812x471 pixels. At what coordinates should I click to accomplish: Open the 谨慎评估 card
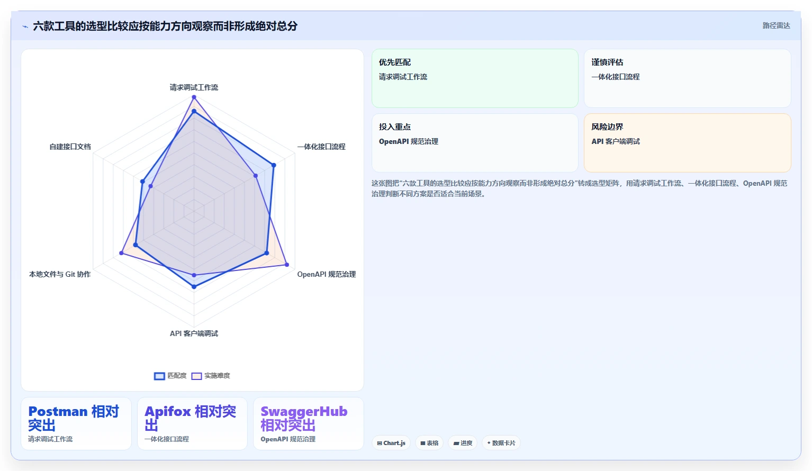[687, 78]
